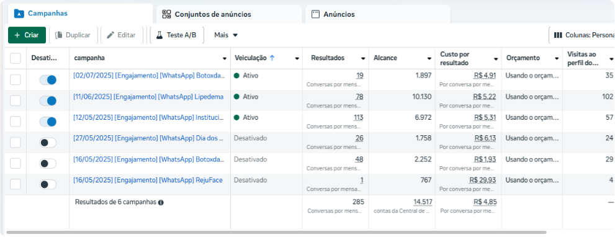Click the Veiculação sort arrow icon

pos(272,58)
